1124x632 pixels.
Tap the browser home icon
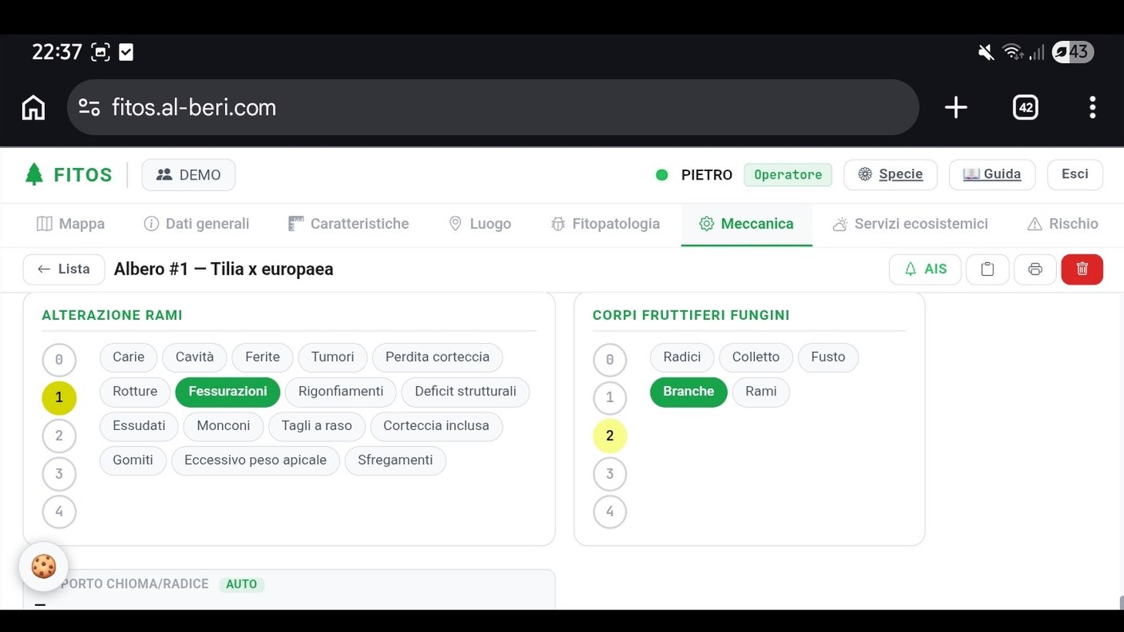(x=33, y=107)
